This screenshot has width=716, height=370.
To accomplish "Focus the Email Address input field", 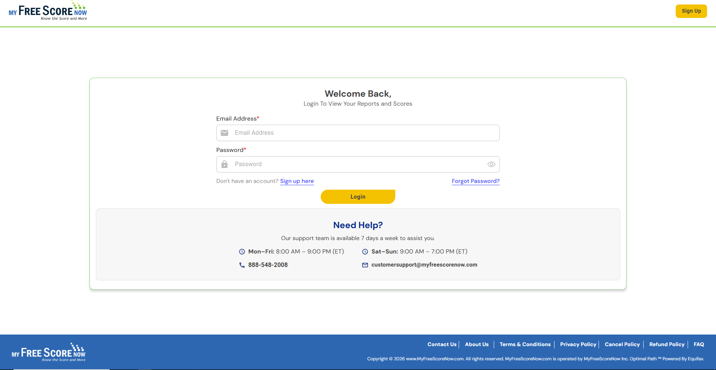I will pos(358,133).
